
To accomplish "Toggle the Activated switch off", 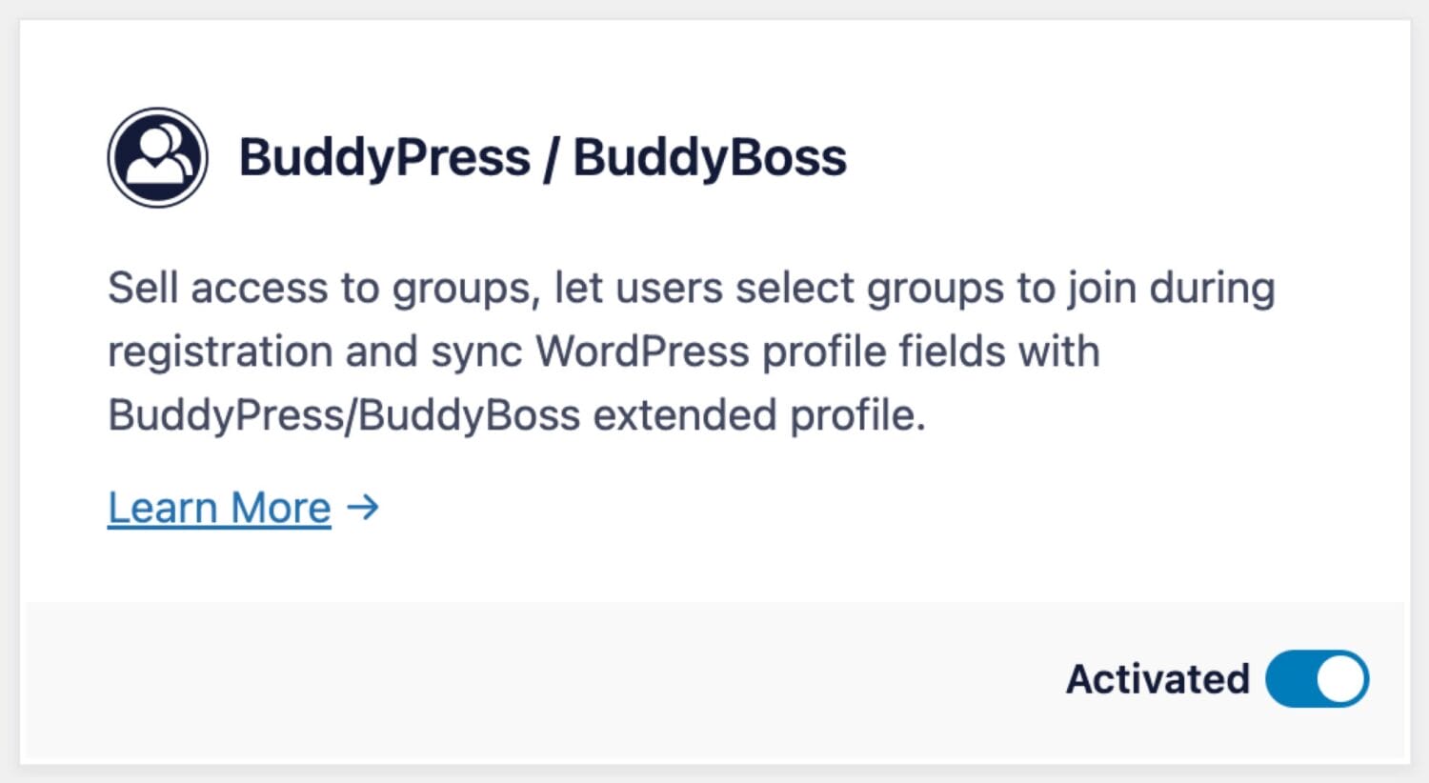I will coord(1317,679).
